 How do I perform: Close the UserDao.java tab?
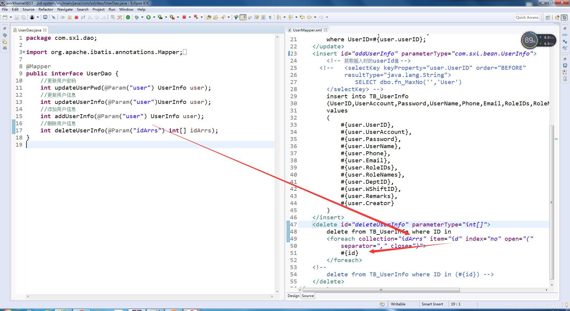[45, 30]
